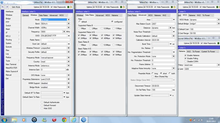220x123 pixels.
Task: Expand Default AP Tx Rate field arrow
Action: [x=64, y=93]
